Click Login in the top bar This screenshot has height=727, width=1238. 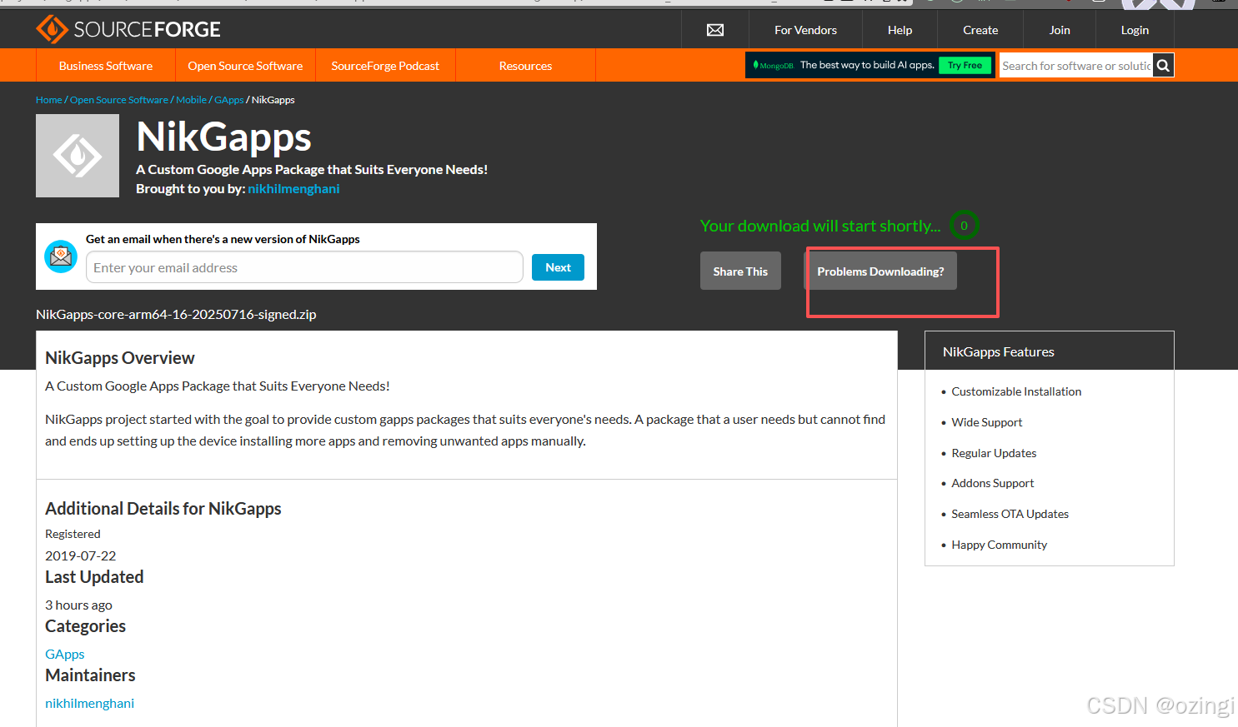[x=1135, y=30]
